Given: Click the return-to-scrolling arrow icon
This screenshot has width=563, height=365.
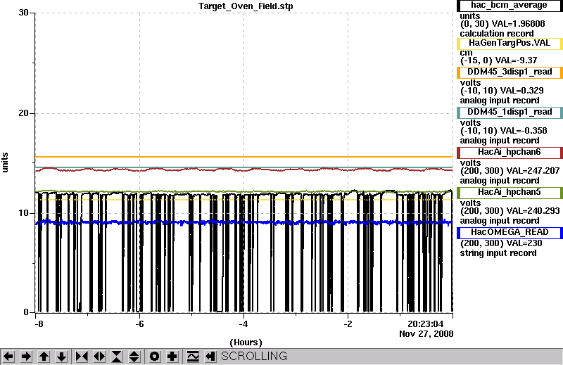Looking at the screenshot, I should tap(210, 357).
